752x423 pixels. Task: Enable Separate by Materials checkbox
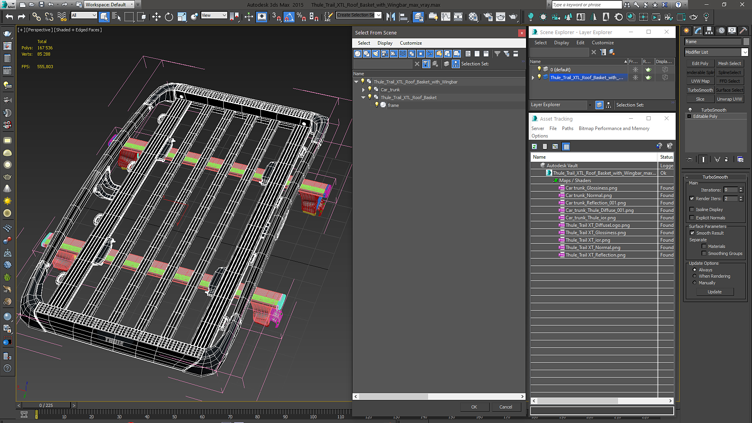[x=704, y=246]
